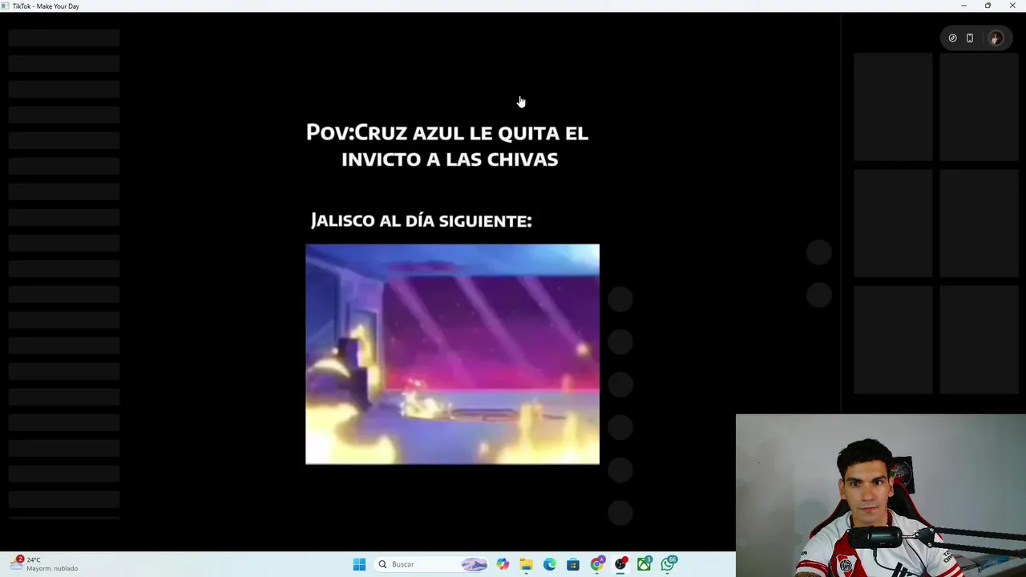1026x577 pixels.
Task: Click the Buscar taskbar search box
Action: click(x=432, y=564)
